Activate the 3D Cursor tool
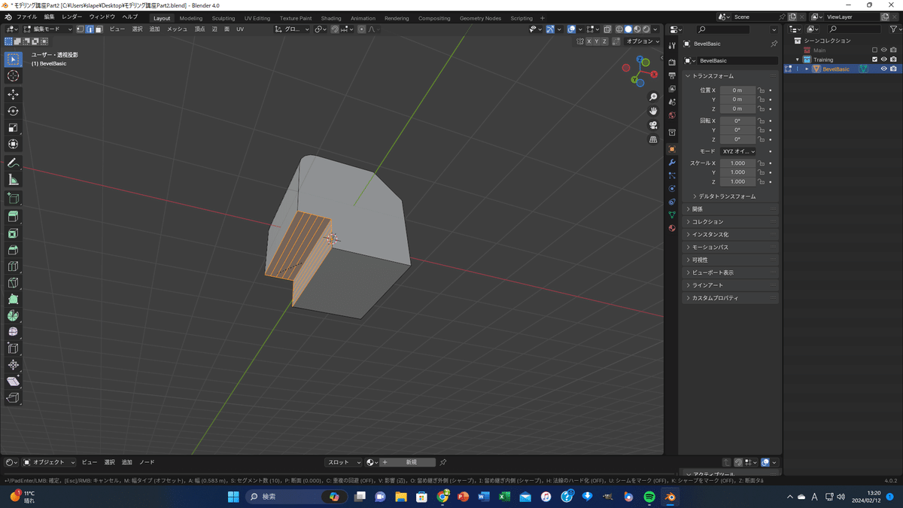Image resolution: width=903 pixels, height=508 pixels. [13, 76]
